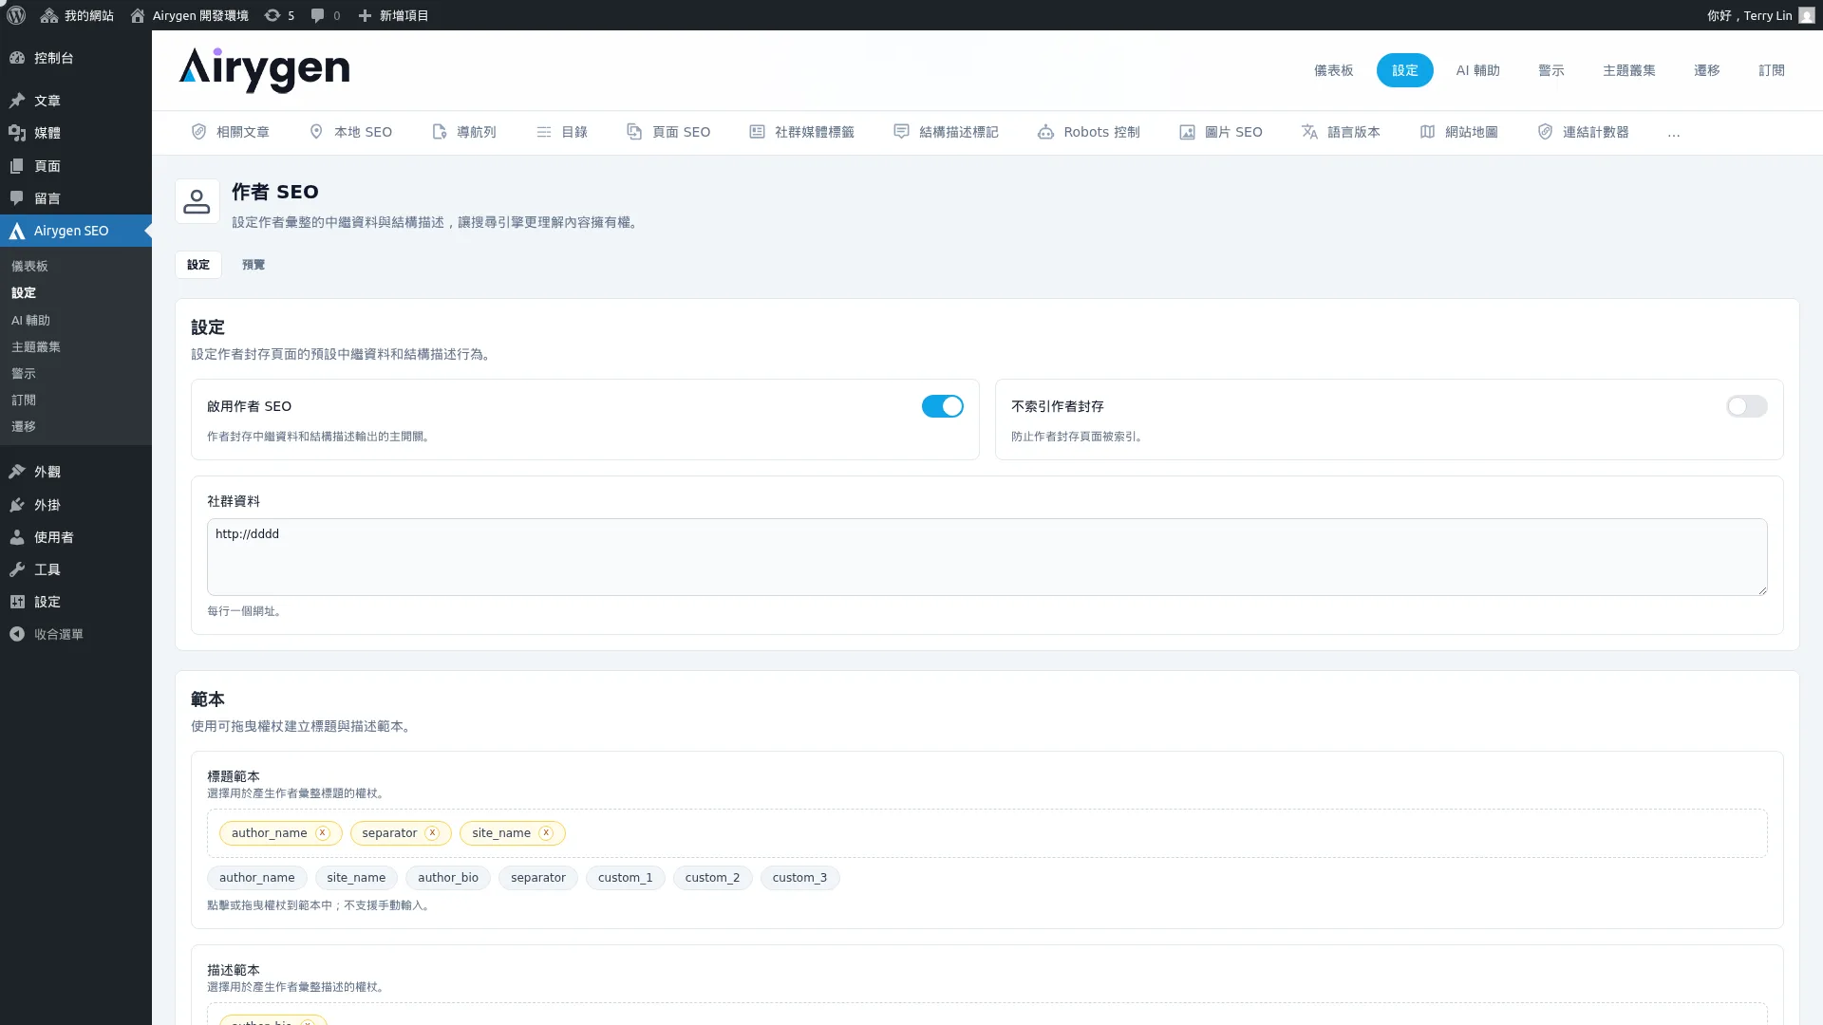Screen dimensions: 1823x1025
Task: Go to 語言版本 settings tab
Action: [1341, 132]
